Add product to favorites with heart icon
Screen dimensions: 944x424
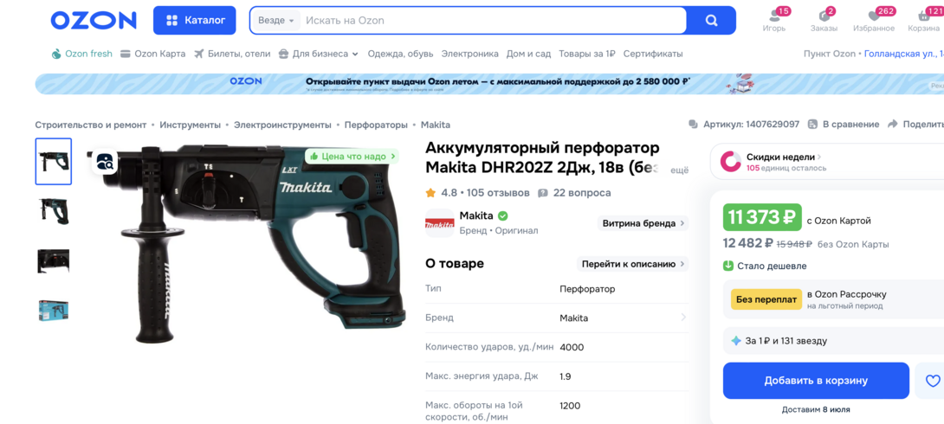932,381
